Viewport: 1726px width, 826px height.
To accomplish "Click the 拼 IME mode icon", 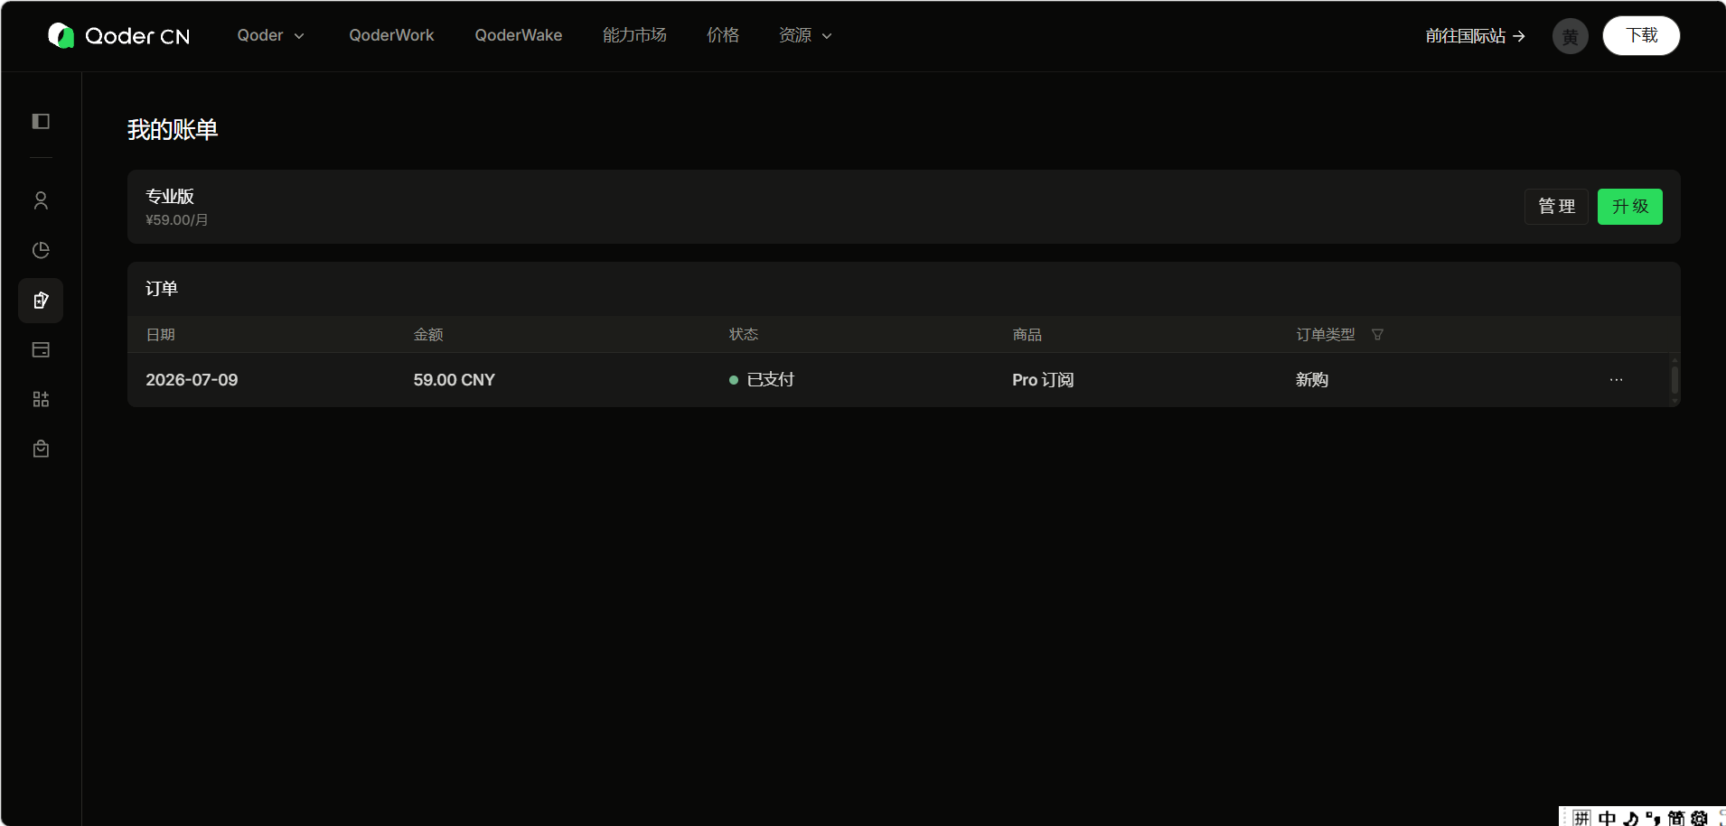I will pos(1581,818).
